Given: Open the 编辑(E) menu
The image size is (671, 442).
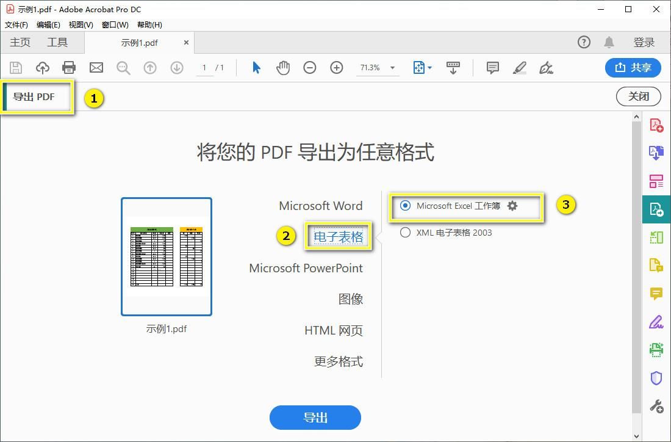Looking at the screenshot, I should click(48, 25).
